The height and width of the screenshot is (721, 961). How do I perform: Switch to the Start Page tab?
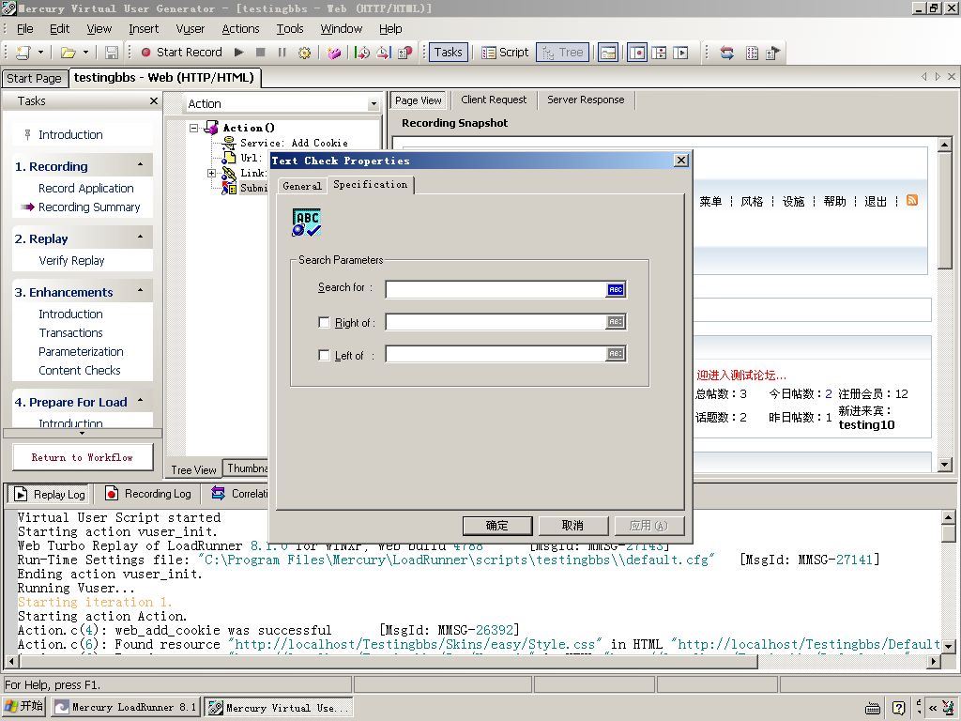[x=35, y=79]
